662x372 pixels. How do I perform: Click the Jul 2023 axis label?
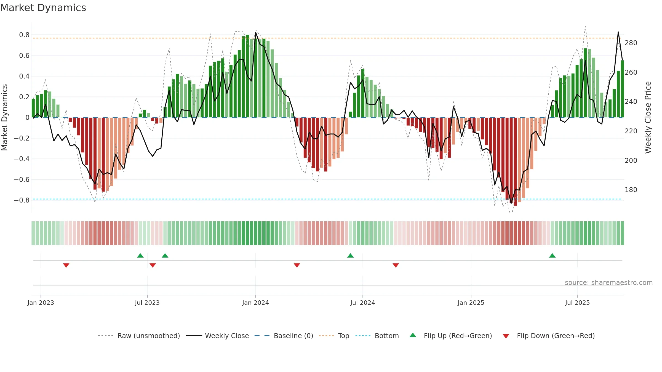[147, 303]
